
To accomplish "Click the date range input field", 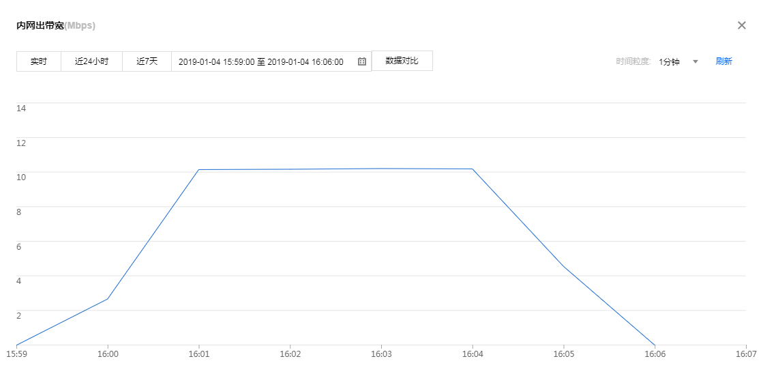I will pyautogui.click(x=261, y=61).
